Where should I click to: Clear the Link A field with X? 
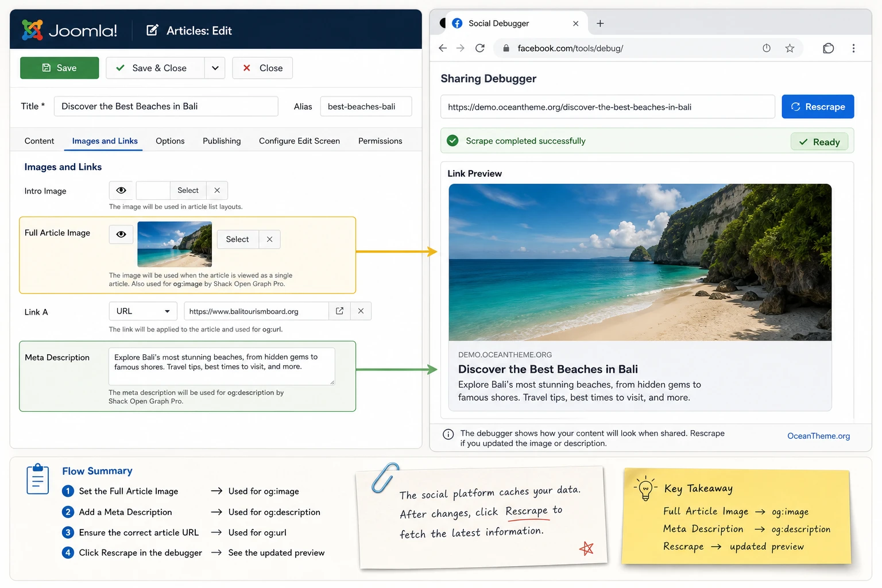pyautogui.click(x=361, y=311)
